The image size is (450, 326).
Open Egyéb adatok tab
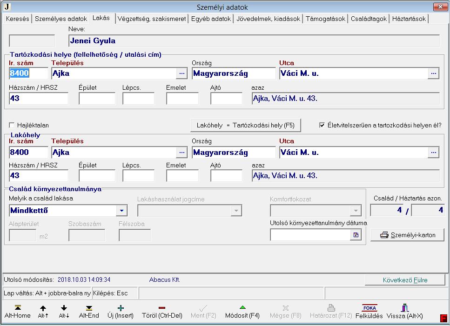(x=211, y=19)
